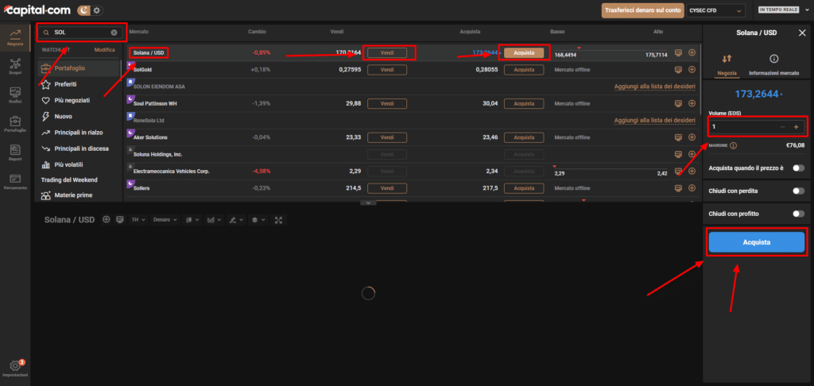
Task: Click Vendi for Solana / USD
Action: coord(387,52)
